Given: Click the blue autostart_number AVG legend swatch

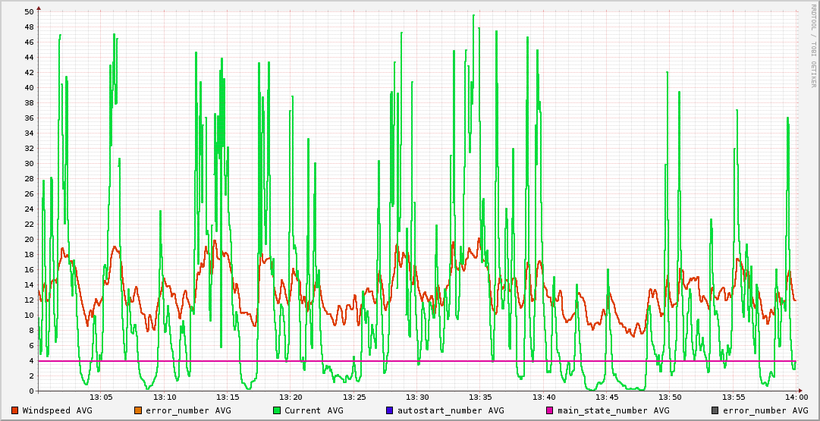Looking at the screenshot, I should [x=390, y=410].
